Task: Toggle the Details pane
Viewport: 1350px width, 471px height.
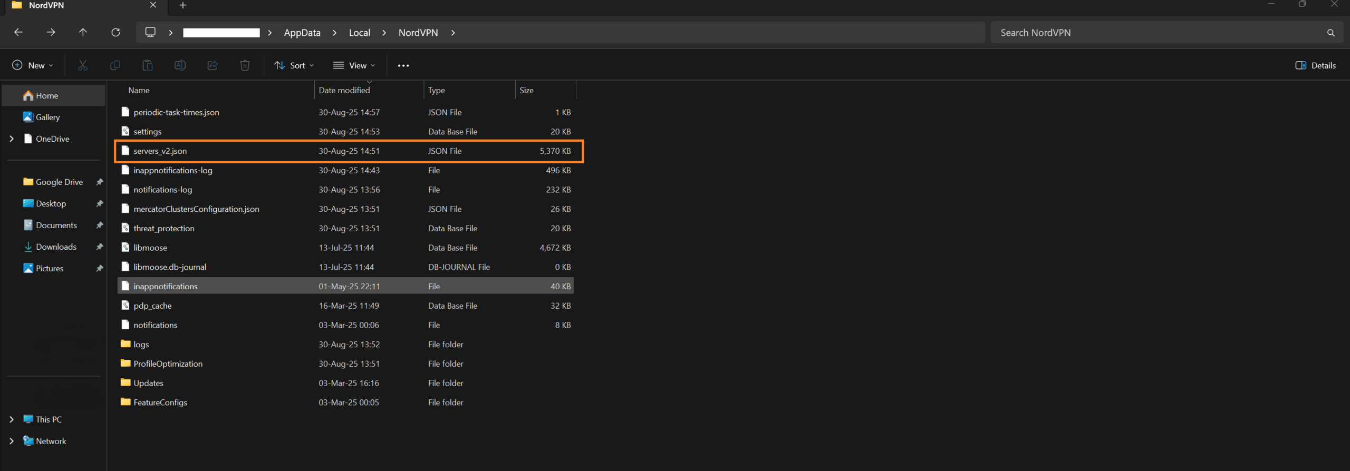Action: click(x=1315, y=65)
